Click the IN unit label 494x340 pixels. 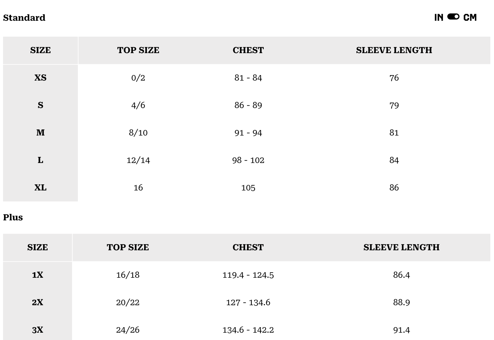click(x=439, y=18)
